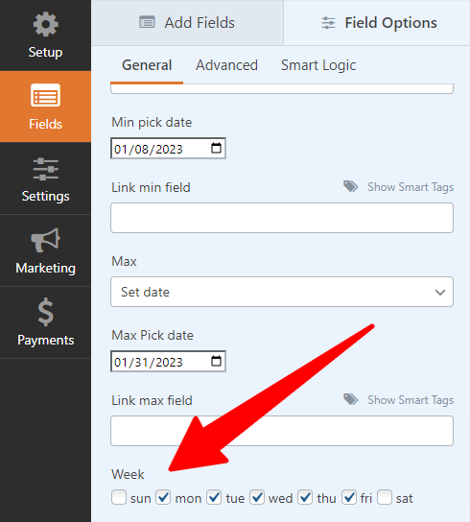Screen dimensions: 470x522
Task: Uncheck the mon checkbox
Action: (x=163, y=497)
